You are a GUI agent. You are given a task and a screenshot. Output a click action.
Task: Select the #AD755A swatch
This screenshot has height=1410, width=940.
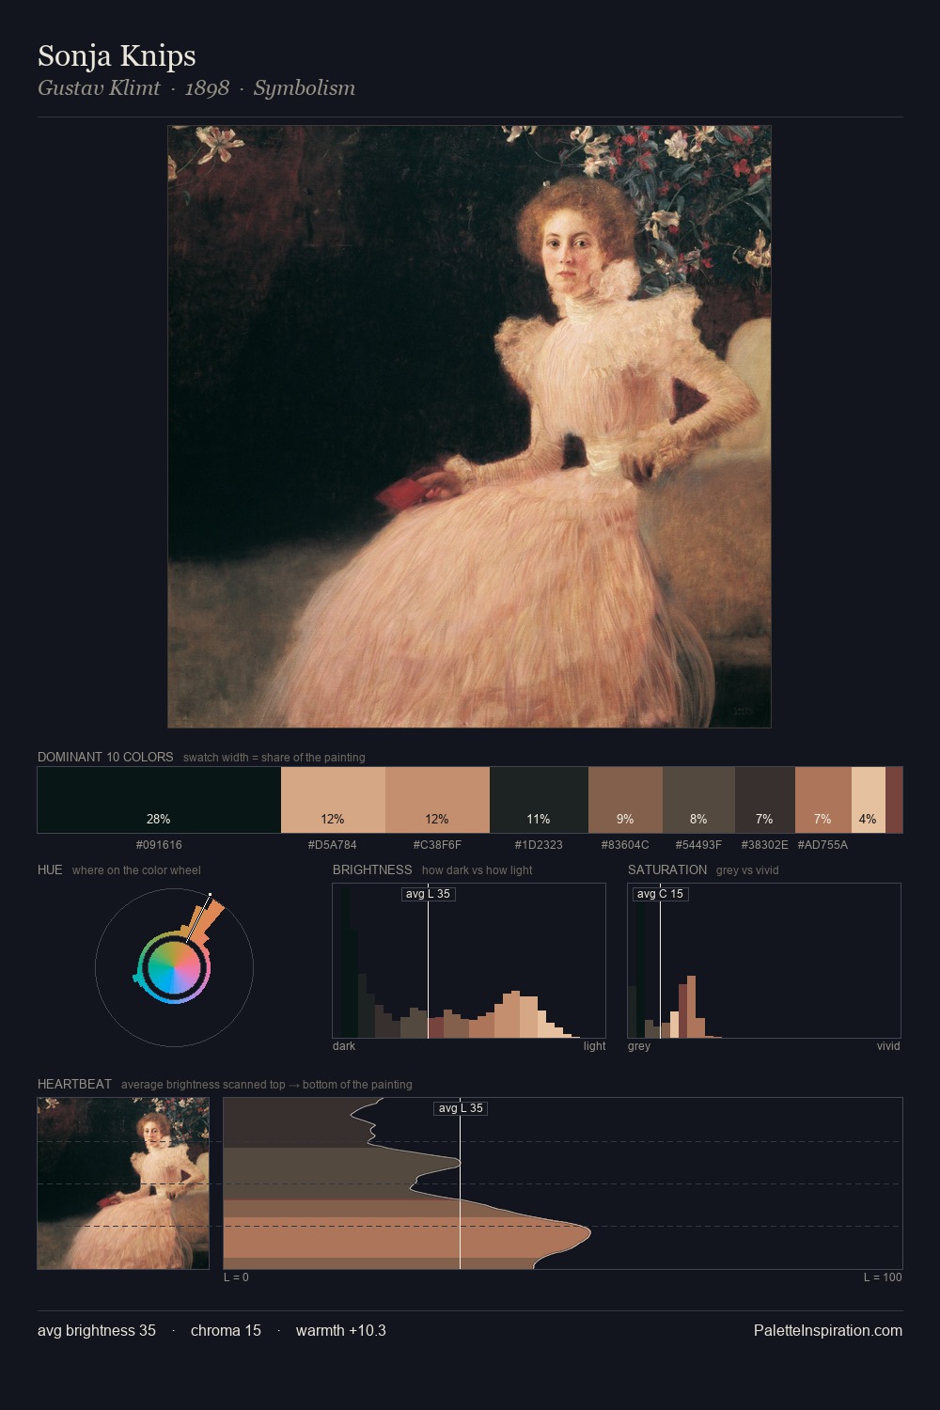coord(823,800)
